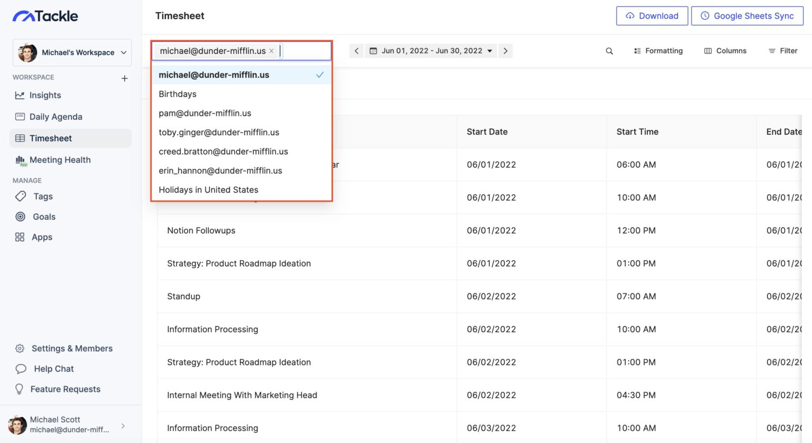Open the Filter panel
Screen dimensions: 812x443
pyautogui.click(x=783, y=51)
